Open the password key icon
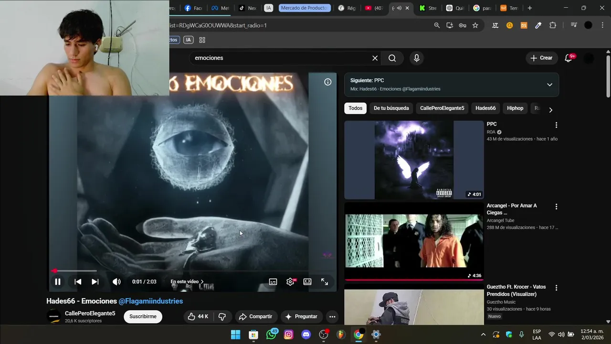 463,25
